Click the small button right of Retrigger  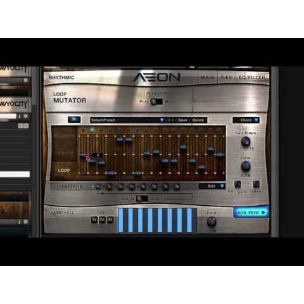tap(256, 184)
